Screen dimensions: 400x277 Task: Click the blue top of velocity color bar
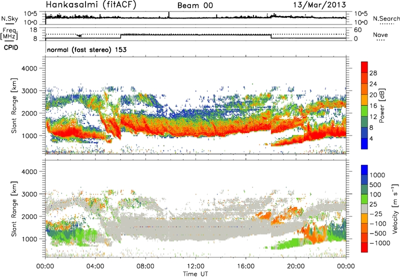coord(364,170)
